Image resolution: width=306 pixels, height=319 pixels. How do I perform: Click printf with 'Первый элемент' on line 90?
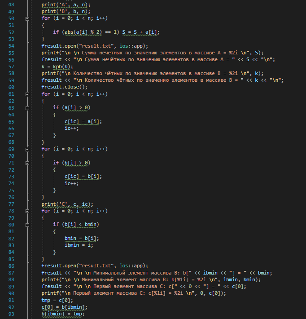pyautogui.click(x=134, y=293)
